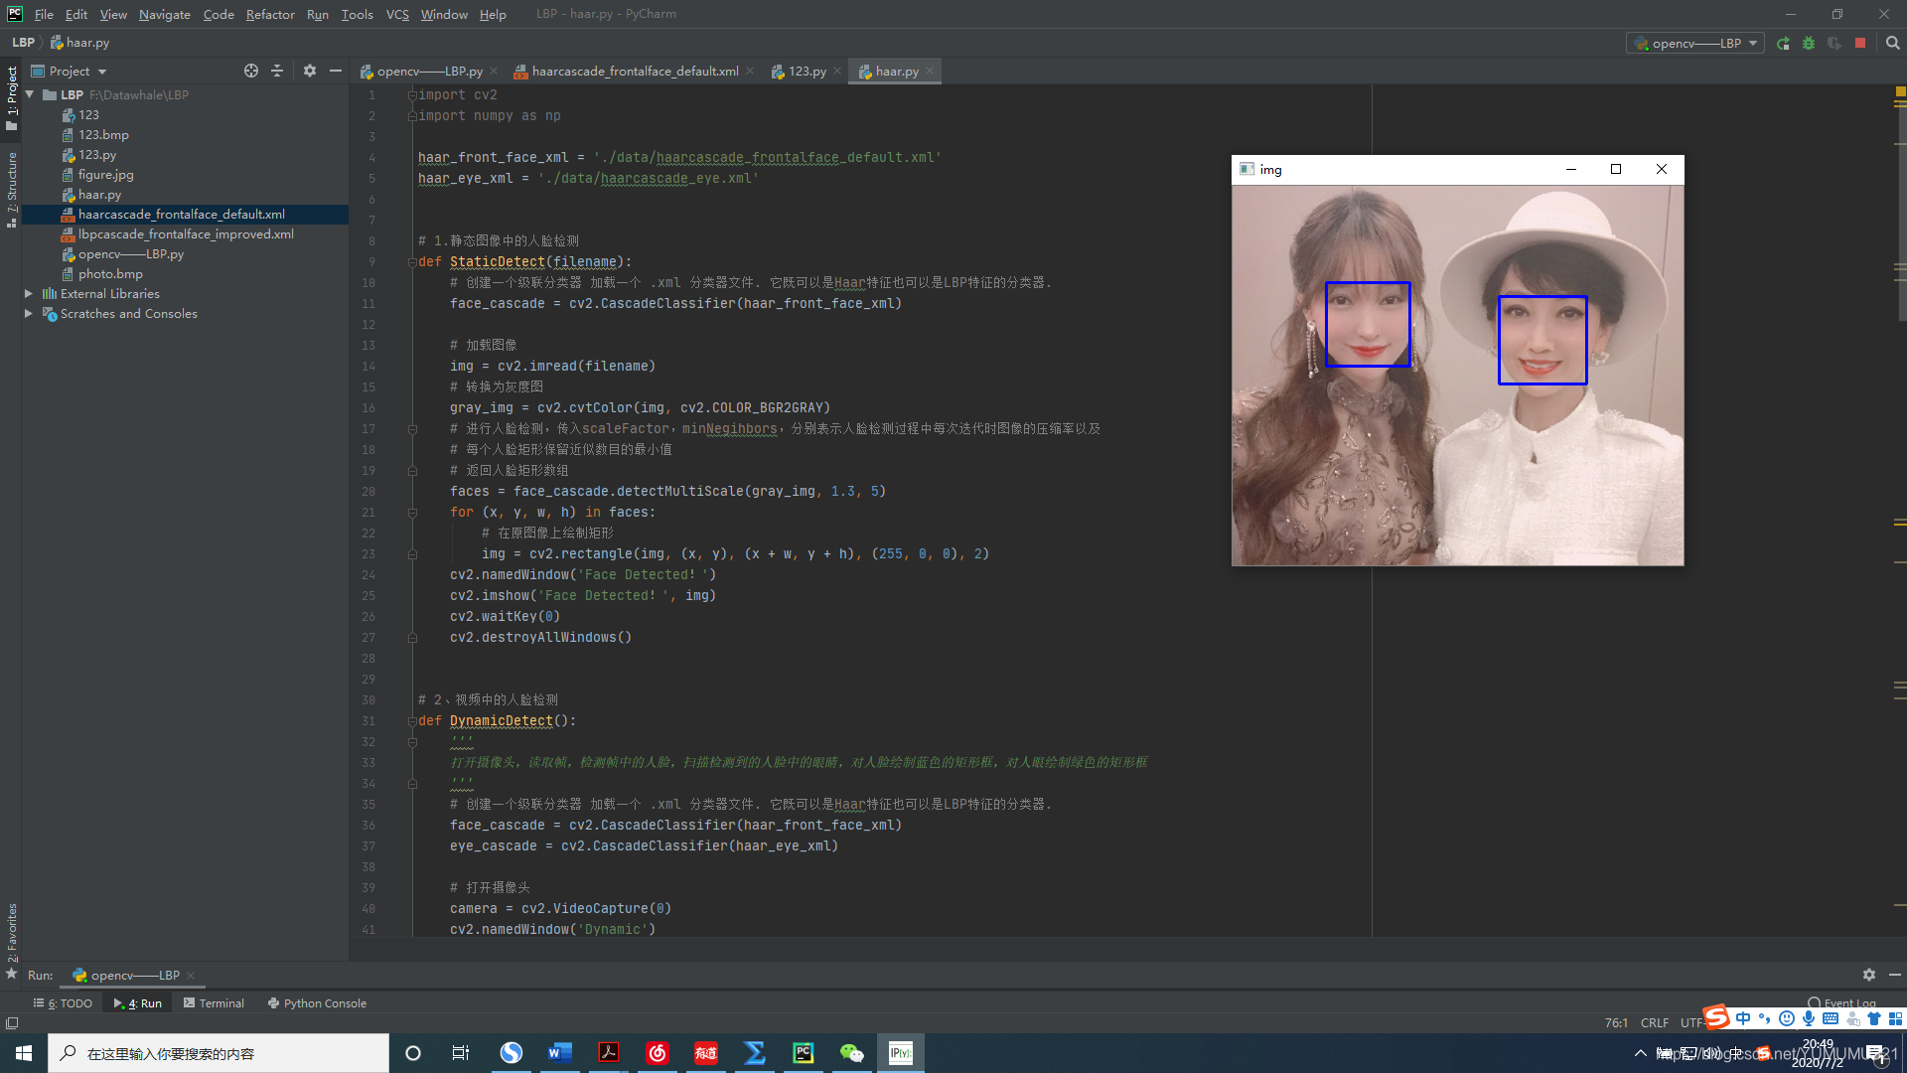
Task: Open the opencv-LBP run configuration dropdown
Action: [x=1695, y=43]
